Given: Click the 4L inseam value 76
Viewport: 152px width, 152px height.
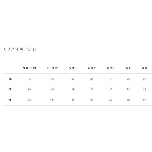Looking at the screenshot, I should (x=128, y=79).
